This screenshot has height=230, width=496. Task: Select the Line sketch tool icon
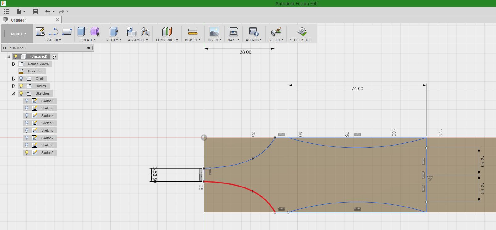click(54, 31)
